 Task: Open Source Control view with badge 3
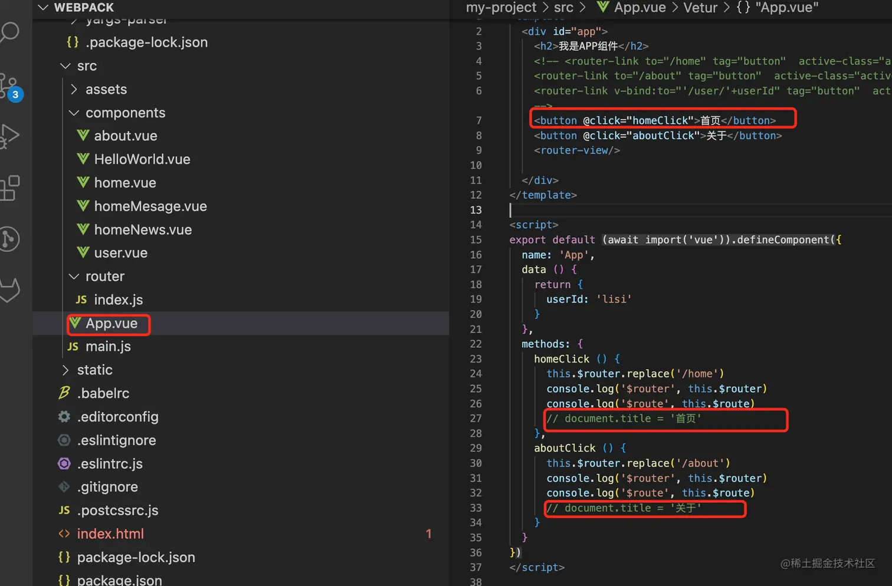[x=10, y=86]
